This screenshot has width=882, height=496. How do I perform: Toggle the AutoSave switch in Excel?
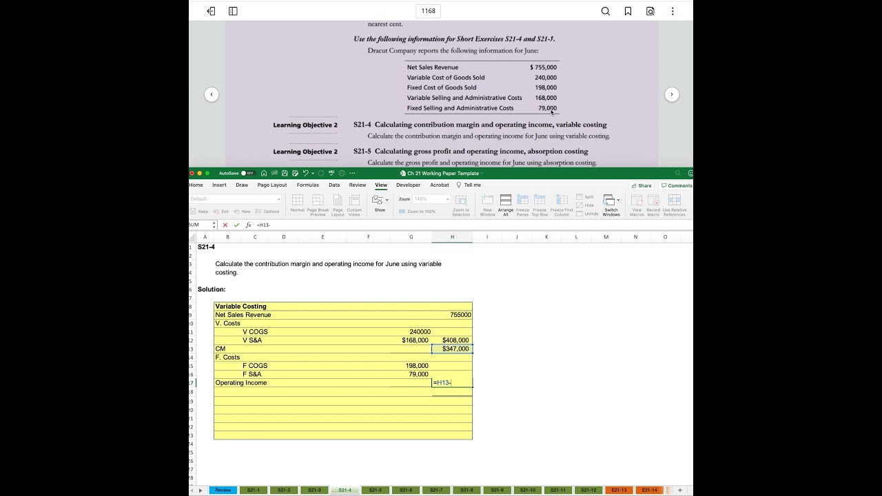(247, 173)
